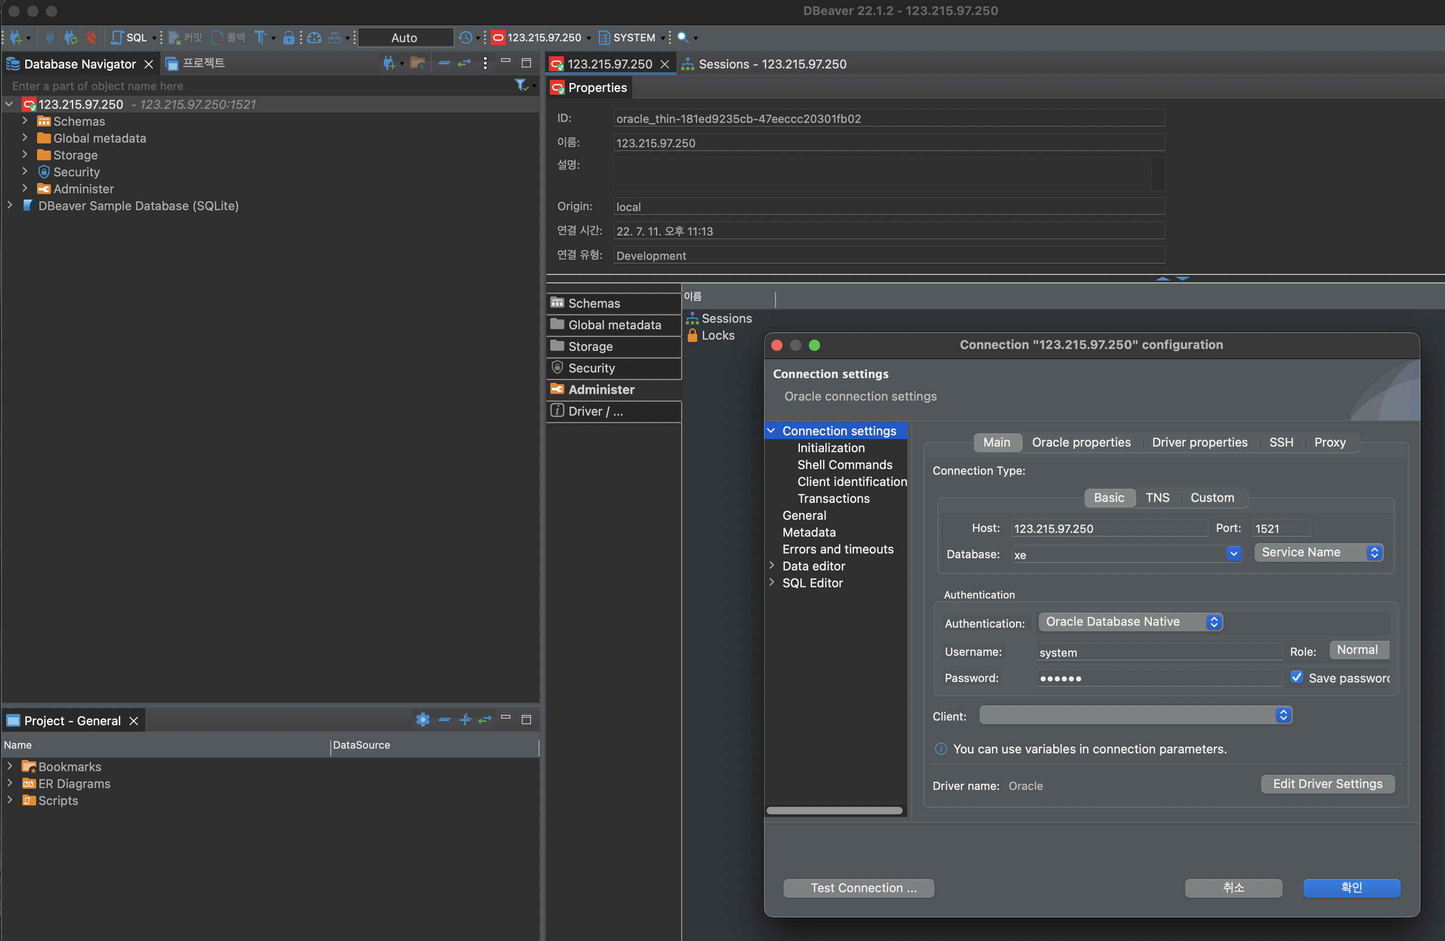
Task: Select Schemas in the editor side list
Action: point(614,303)
